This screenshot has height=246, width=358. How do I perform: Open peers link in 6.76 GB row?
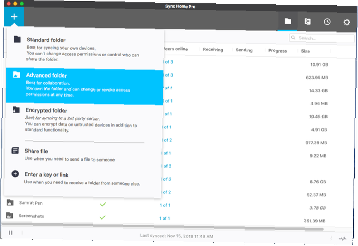166,179
